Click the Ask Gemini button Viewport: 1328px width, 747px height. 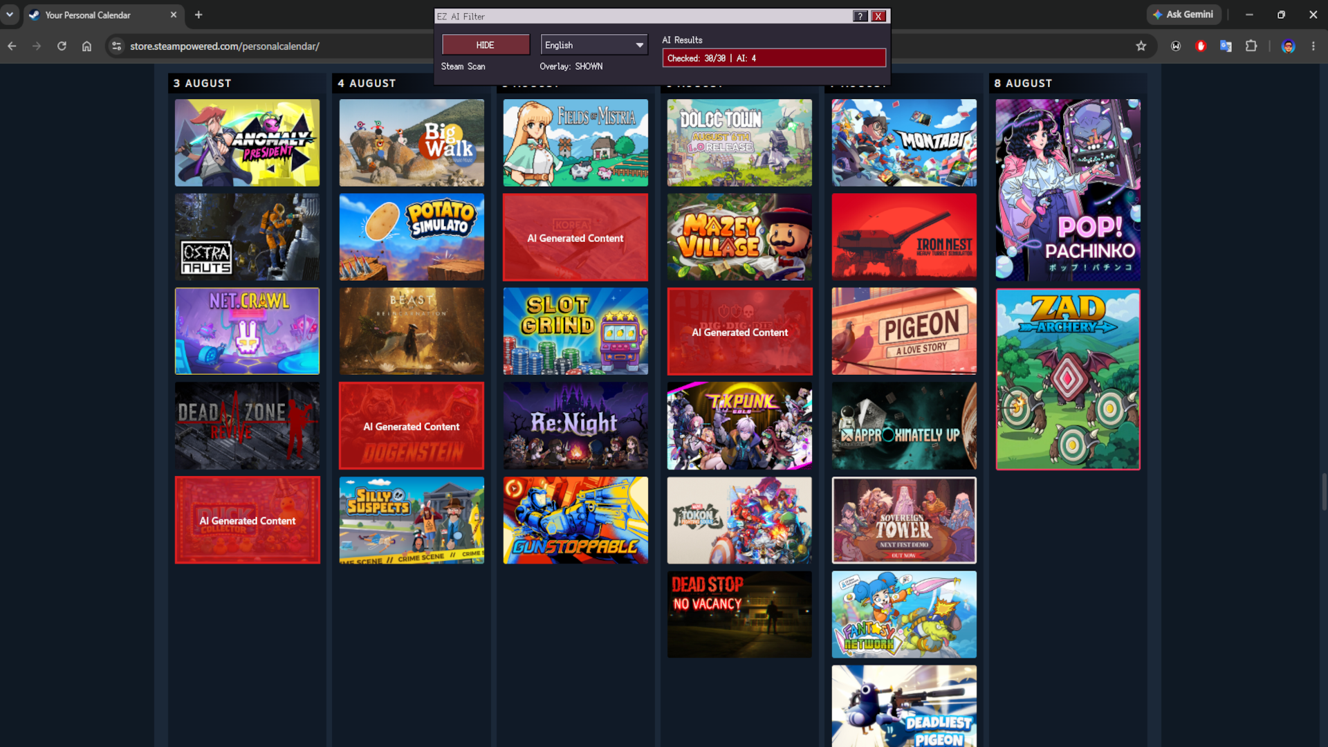click(1183, 15)
